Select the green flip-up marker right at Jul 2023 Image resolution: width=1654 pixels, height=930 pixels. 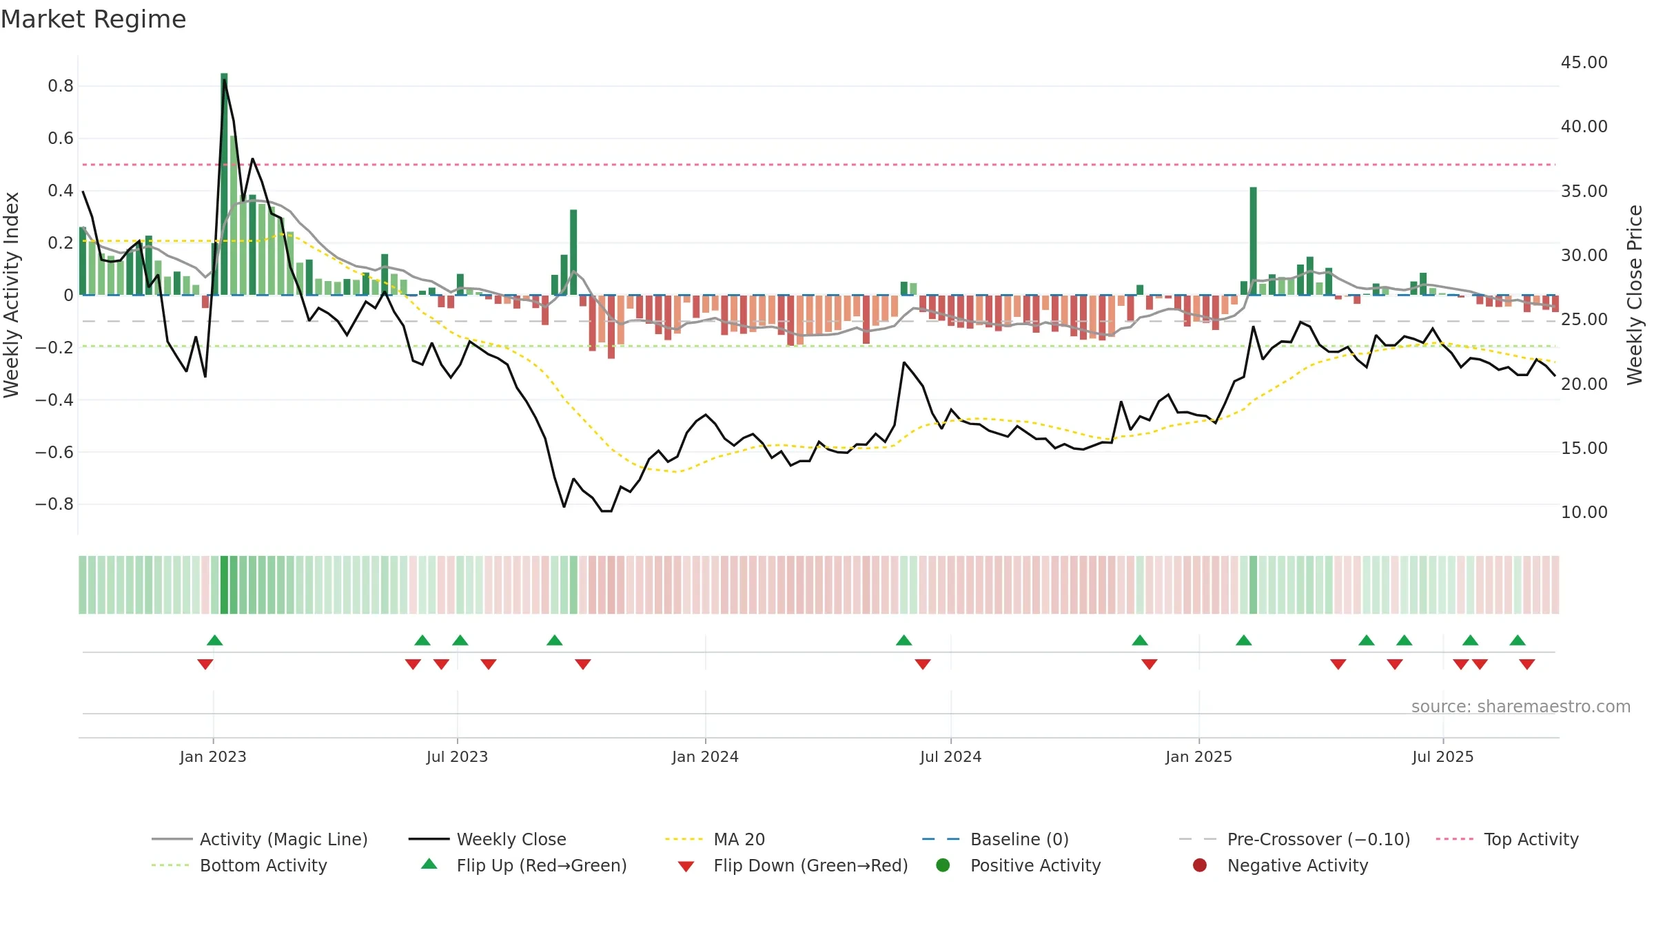[460, 640]
